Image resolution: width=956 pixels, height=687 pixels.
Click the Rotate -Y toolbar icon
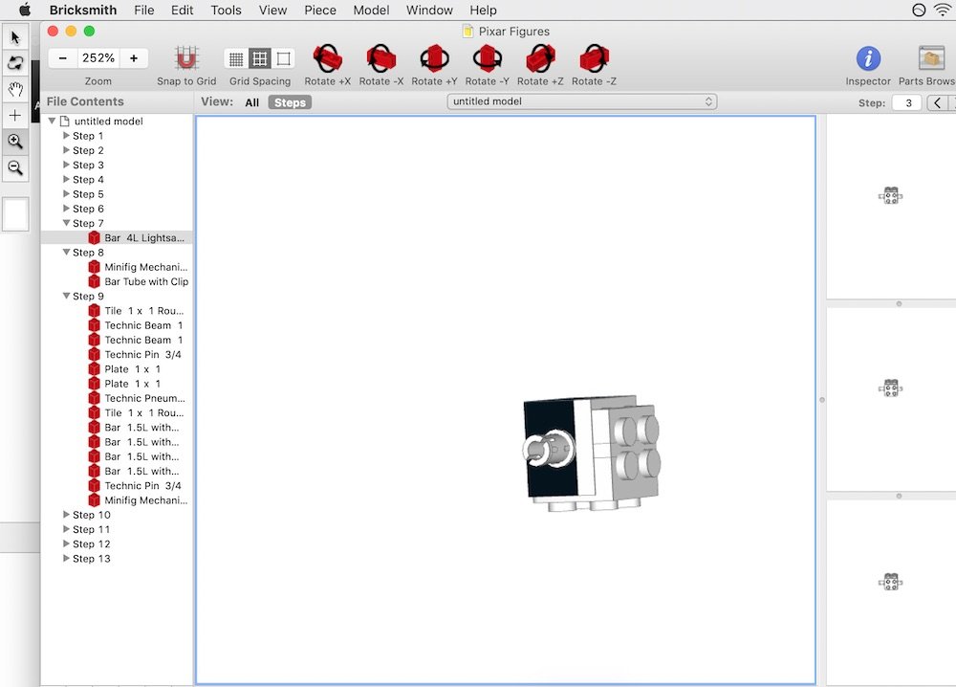(488, 58)
